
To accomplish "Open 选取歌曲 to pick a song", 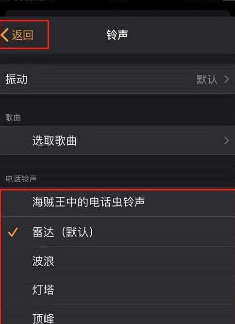I will pyautogui.click(x=117, y=141).
